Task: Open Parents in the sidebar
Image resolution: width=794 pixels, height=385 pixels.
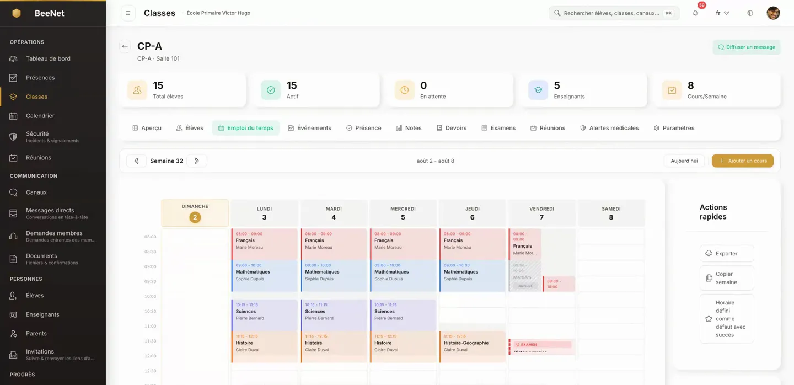Action: click(53, 334)
